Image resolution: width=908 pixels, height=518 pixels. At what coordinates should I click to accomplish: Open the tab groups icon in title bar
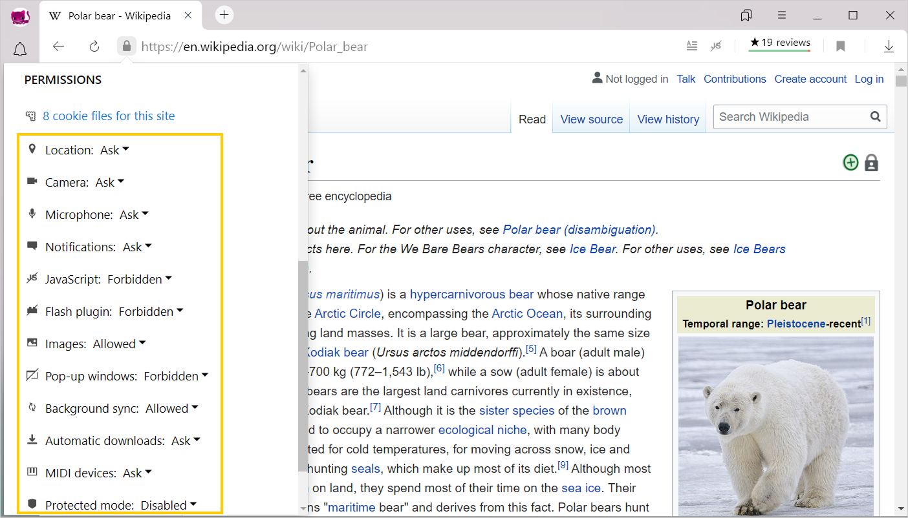pos(746,15)
